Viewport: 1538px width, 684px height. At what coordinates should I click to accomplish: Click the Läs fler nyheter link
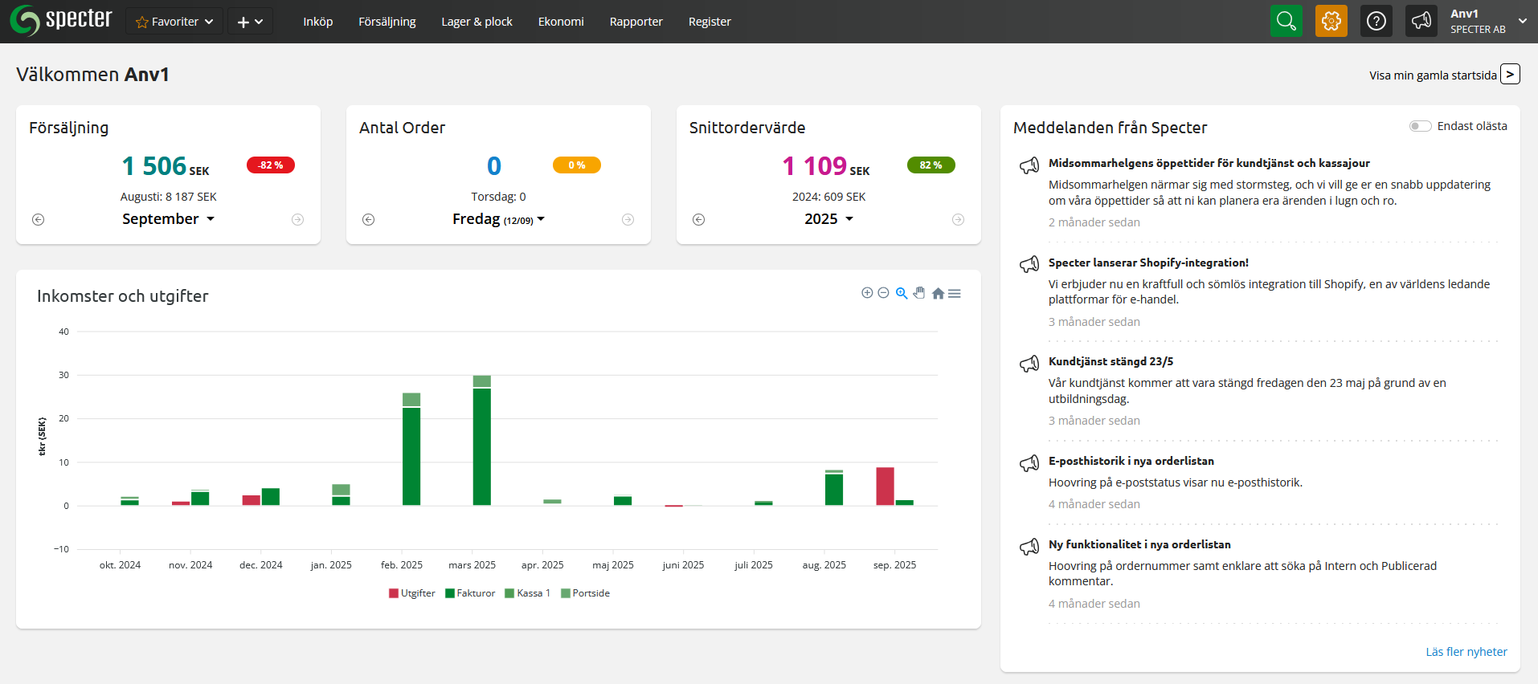coord(1466,652)
